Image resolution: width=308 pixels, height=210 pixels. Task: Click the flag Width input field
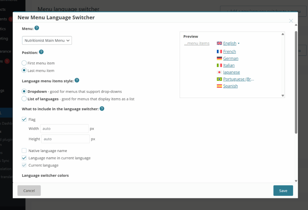[64, 128]
